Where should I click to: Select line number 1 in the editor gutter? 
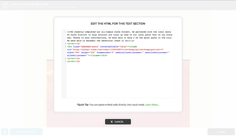tap(65, 32)
